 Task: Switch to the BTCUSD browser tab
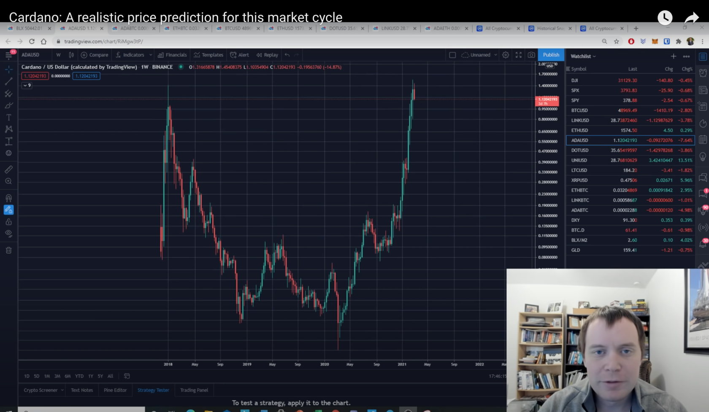pyautogui.click(x=238, y=28)
